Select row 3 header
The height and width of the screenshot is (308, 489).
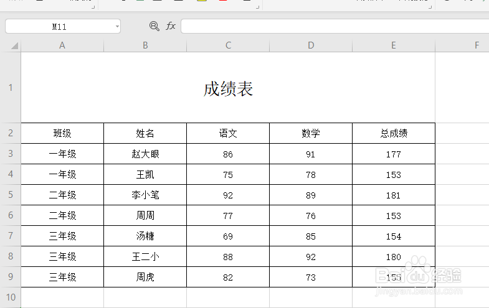click(x=11, y=154)
